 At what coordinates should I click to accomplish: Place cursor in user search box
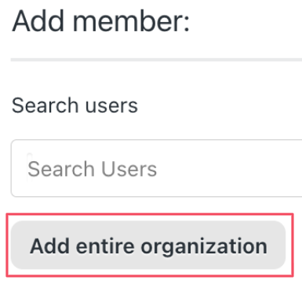tap(156, 168)
